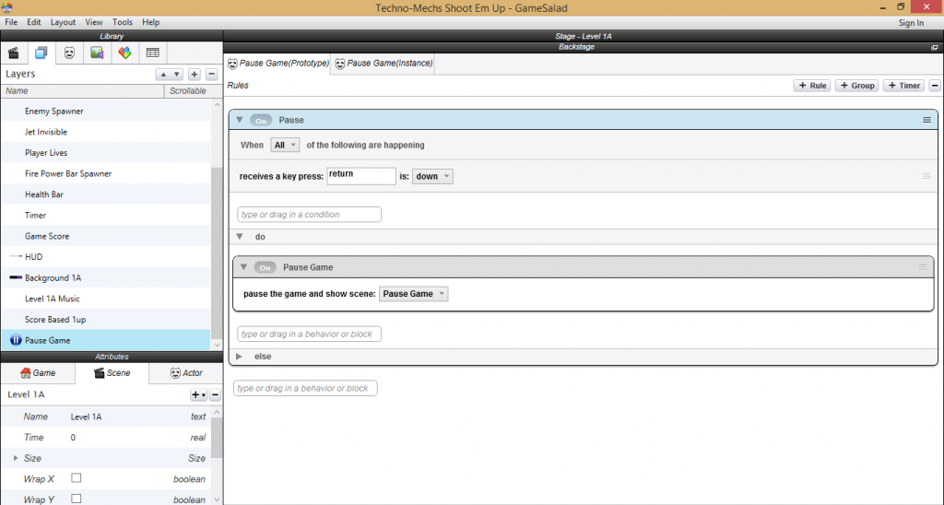Select the Score Based 1up item
The image size is (944, 505).
coord(106,320)
